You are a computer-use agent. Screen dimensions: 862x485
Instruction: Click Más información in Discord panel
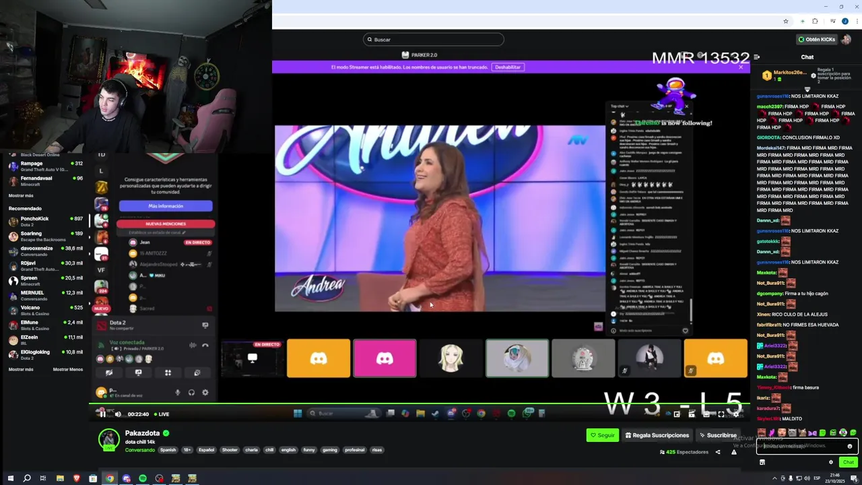[x=166, y=206]
